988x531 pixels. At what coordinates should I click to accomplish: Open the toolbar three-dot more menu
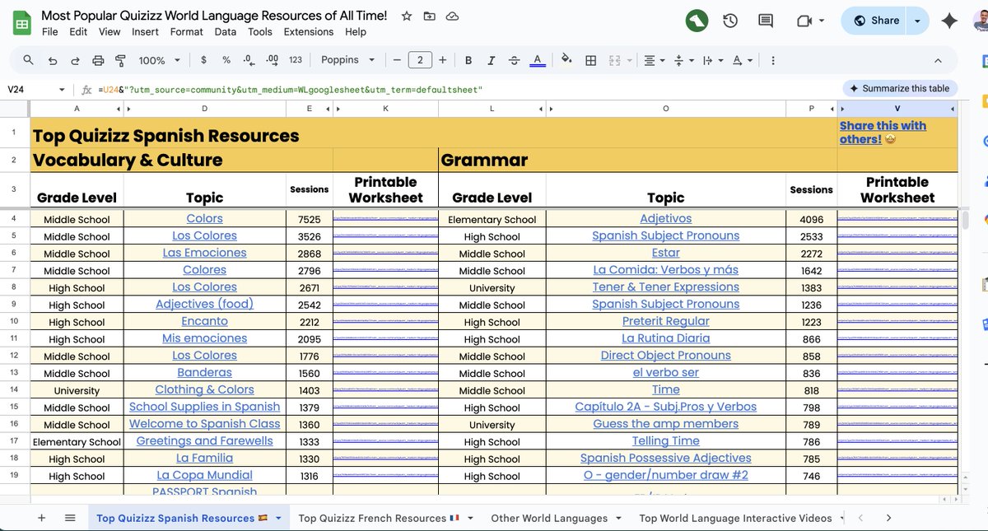pos(773,60)
